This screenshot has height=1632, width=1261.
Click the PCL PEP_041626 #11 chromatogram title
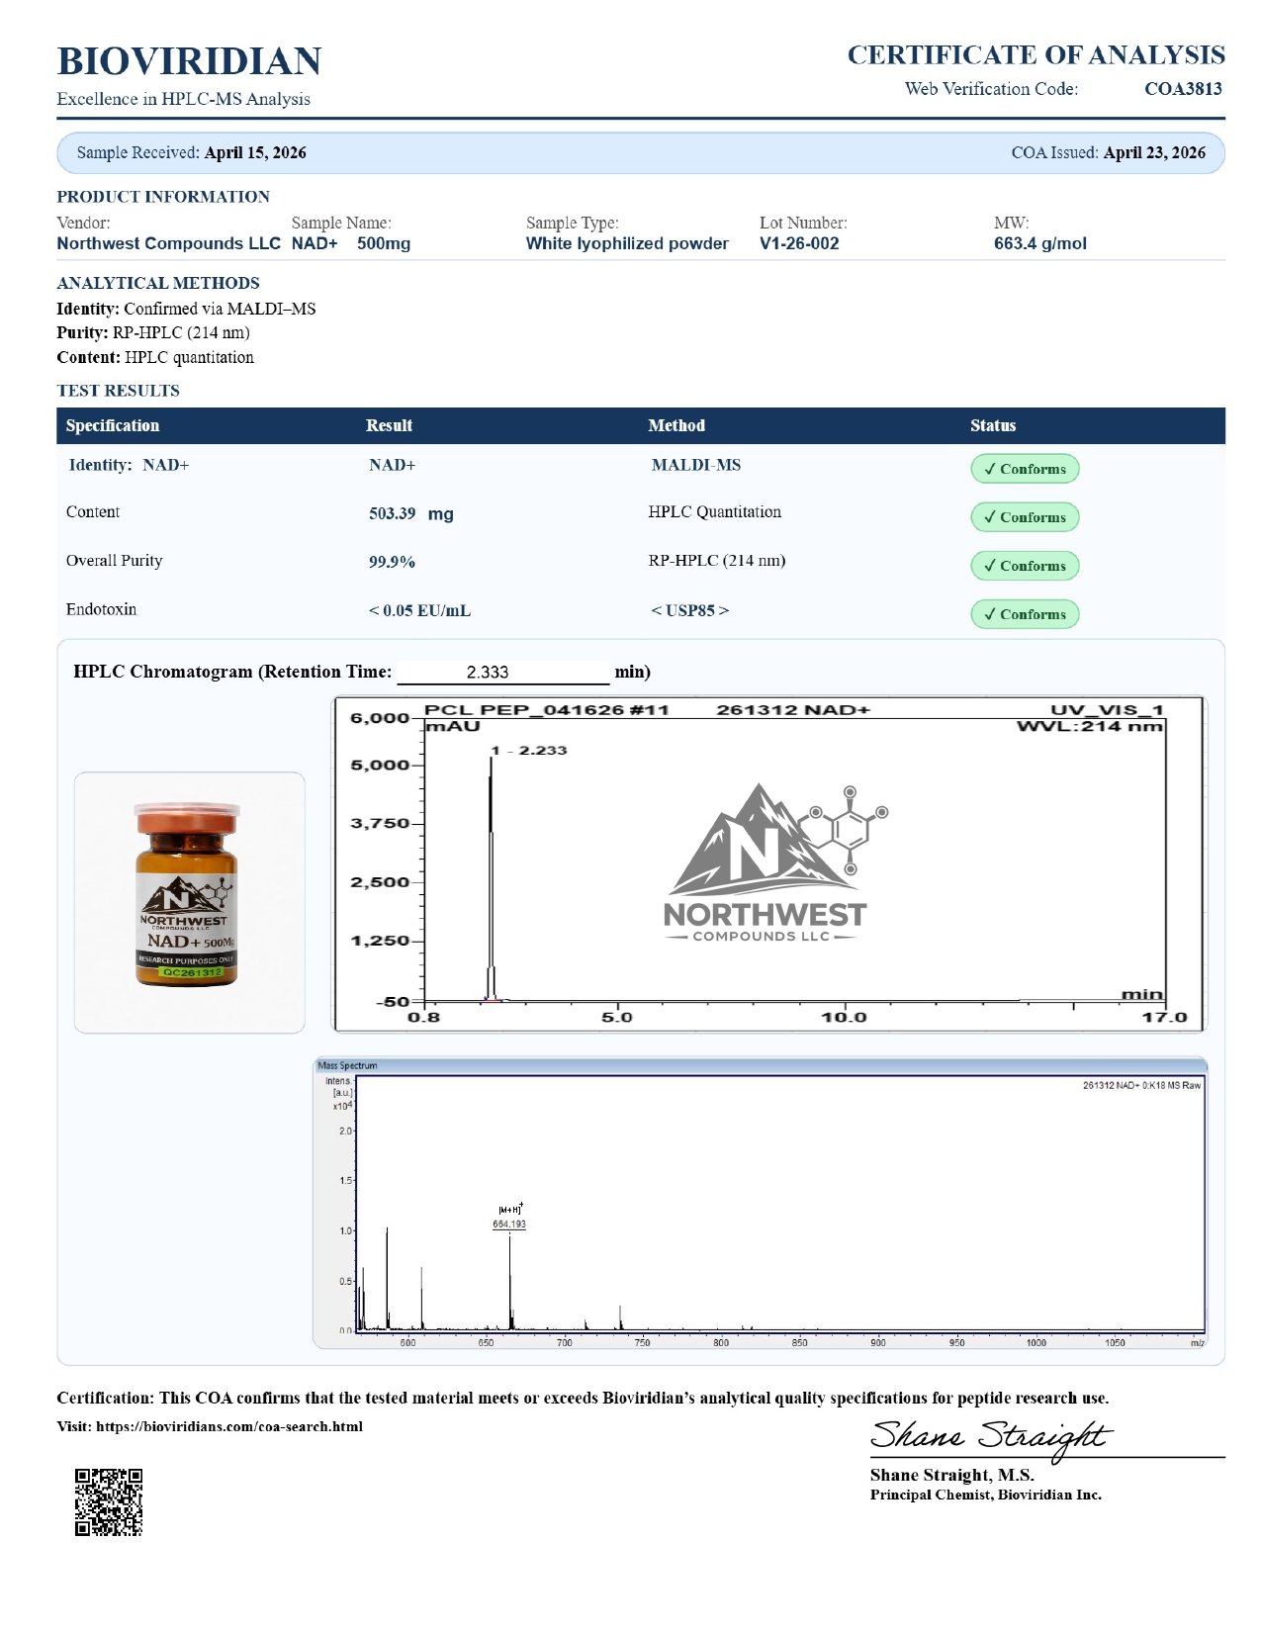click(547, 710)
